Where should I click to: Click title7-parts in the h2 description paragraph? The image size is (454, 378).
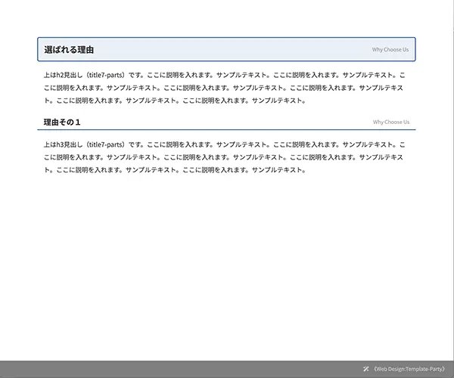tap(105, 76)
